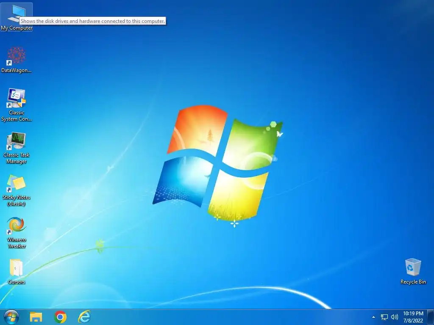Image resolution: width=434 pixels, height=325 pixels.
Task: Open File Explorer from the taskbar
Action: click(36, 317)
